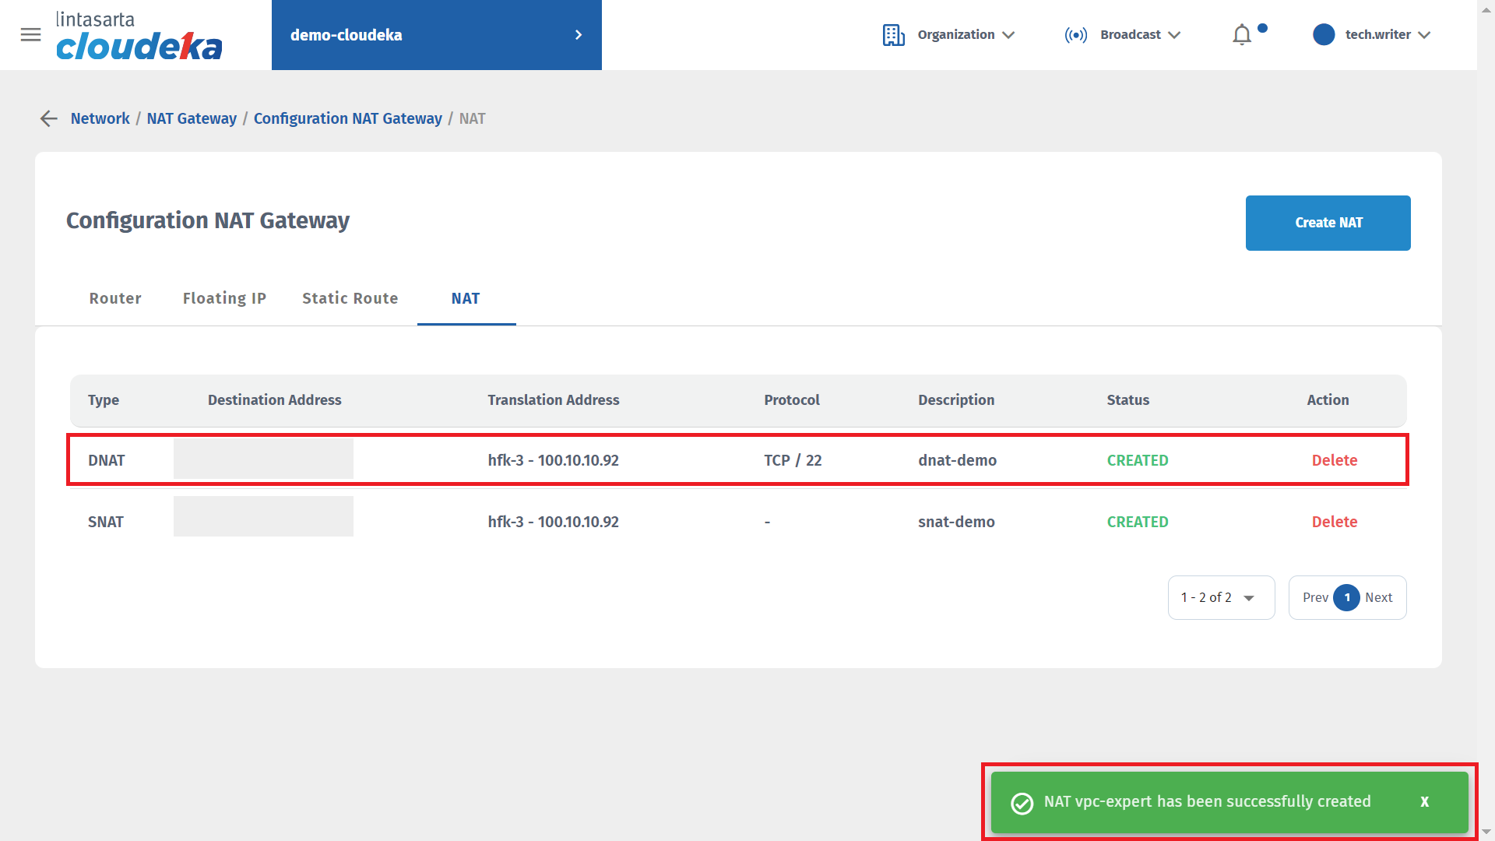The width and height of the screenshot is (1495, 841).
Task: Go to NAT Gateway breadcrumb link
Action: (x=192, y=118)
